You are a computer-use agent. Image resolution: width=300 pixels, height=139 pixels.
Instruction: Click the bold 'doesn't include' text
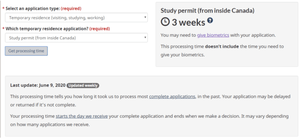pyautogui.click(x=222, y=47)
